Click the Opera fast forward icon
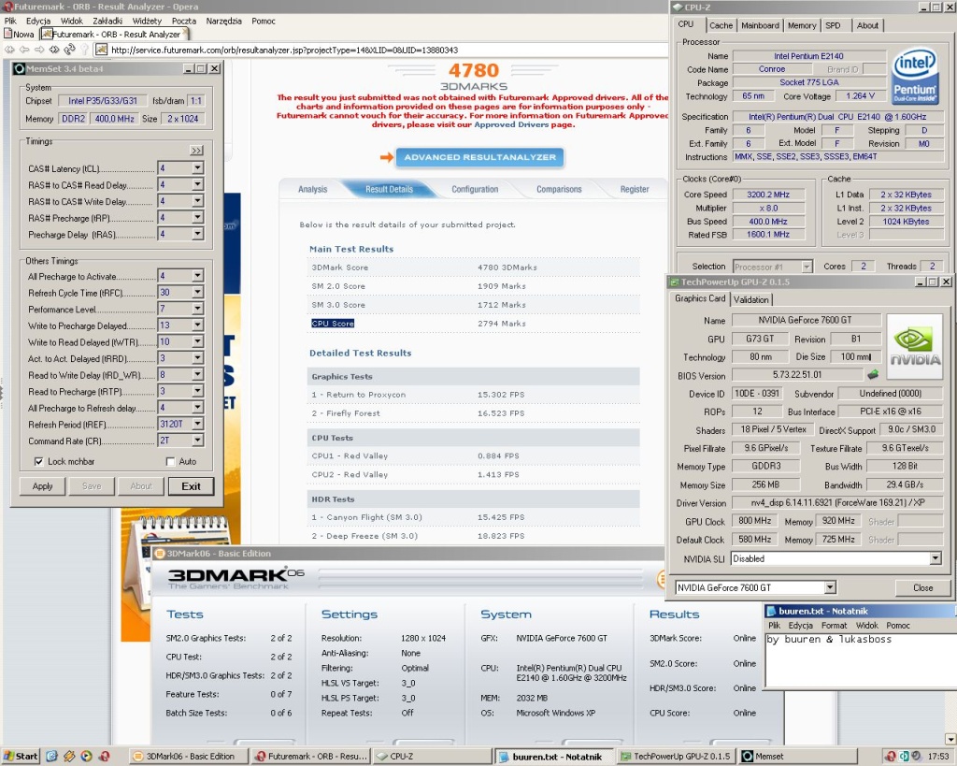This screenshot has width=957, height=766. 54,50
